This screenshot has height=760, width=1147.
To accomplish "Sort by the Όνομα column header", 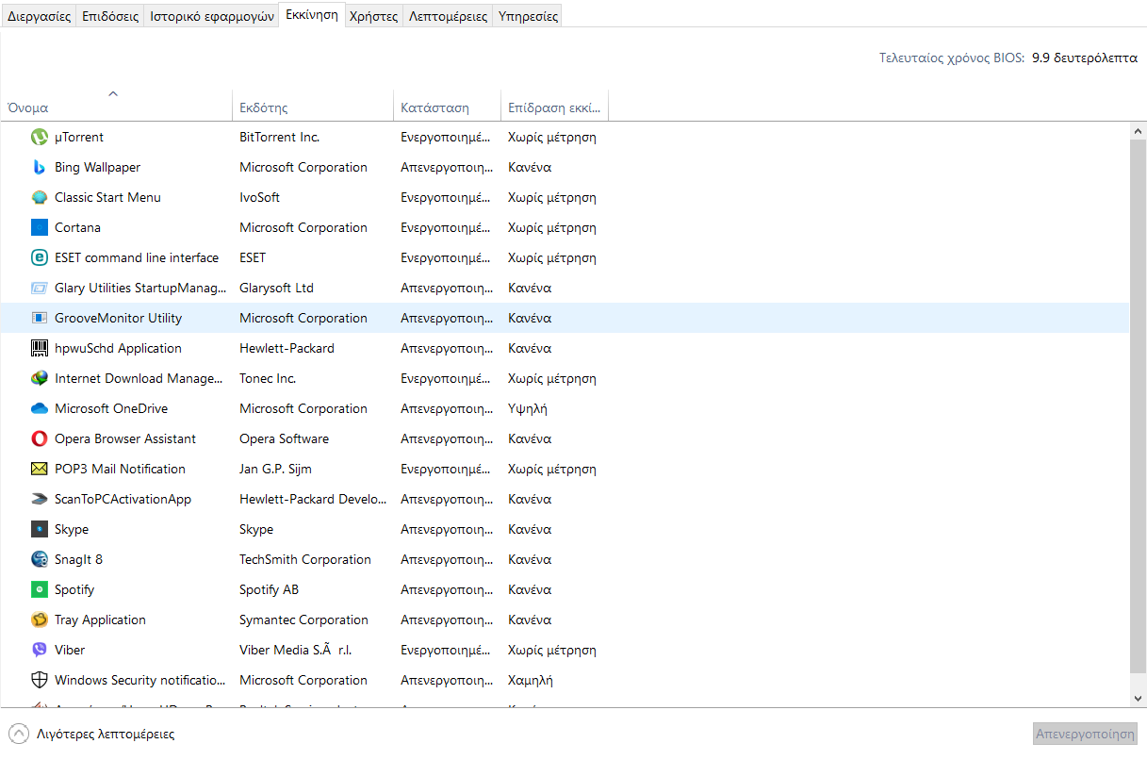I will 116,107.
